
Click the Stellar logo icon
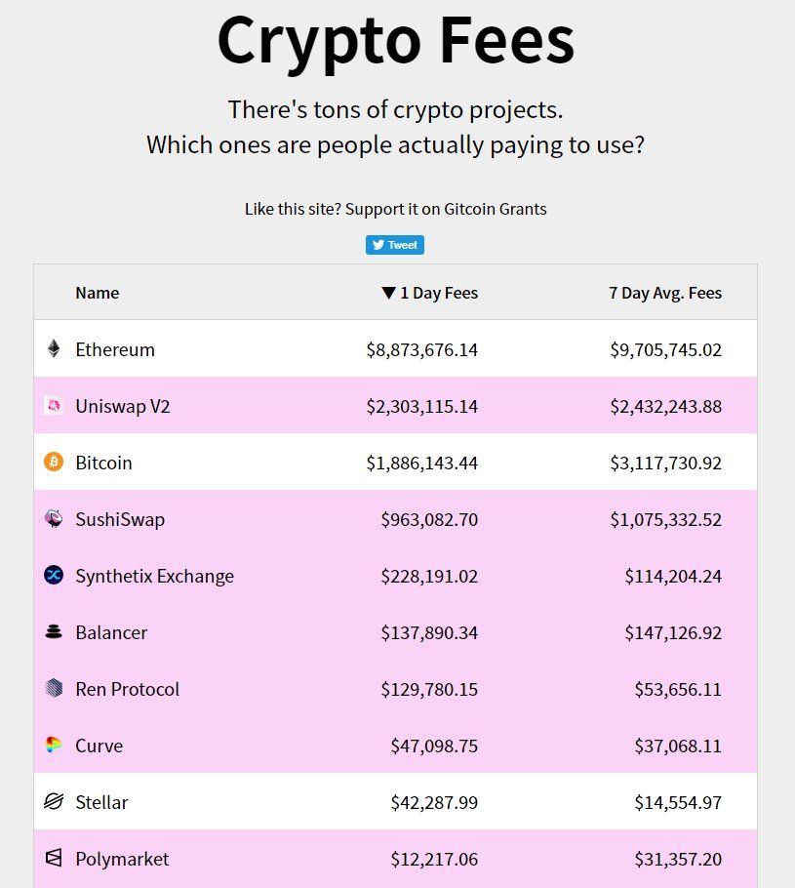pos(54,801)
